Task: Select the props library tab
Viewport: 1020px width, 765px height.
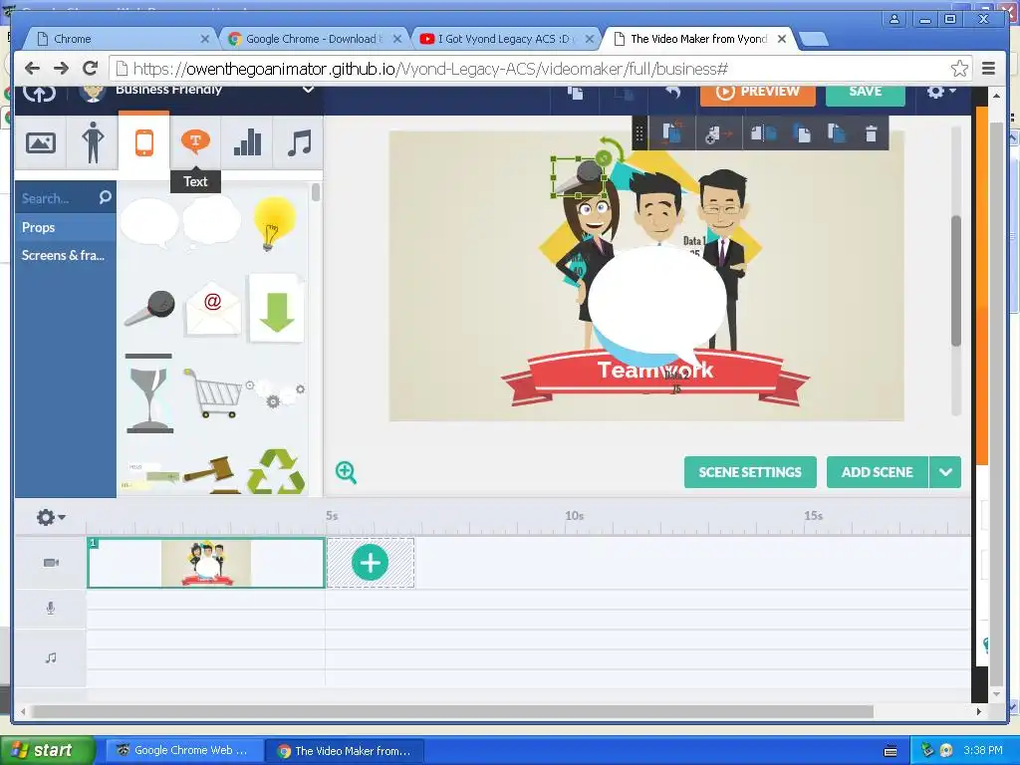Action: 143,142
